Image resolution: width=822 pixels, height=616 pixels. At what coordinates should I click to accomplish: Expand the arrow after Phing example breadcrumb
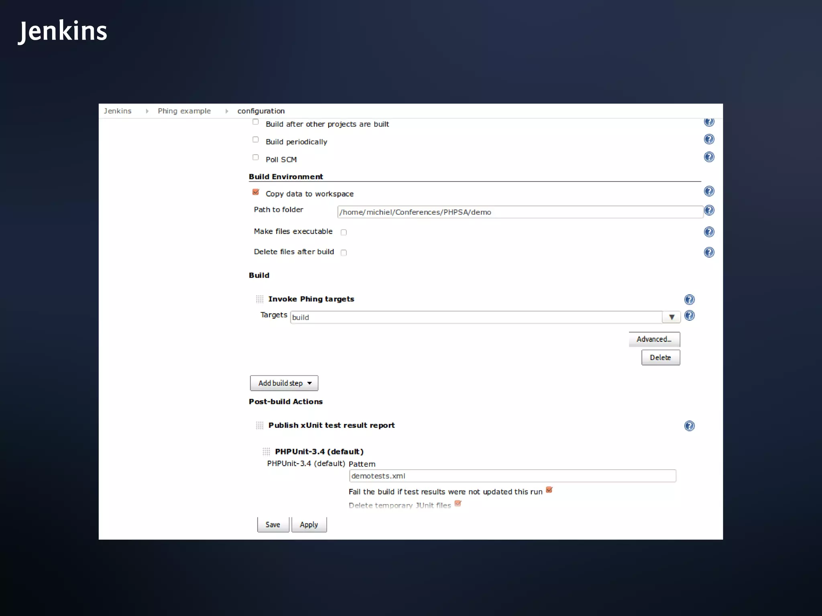227,111
